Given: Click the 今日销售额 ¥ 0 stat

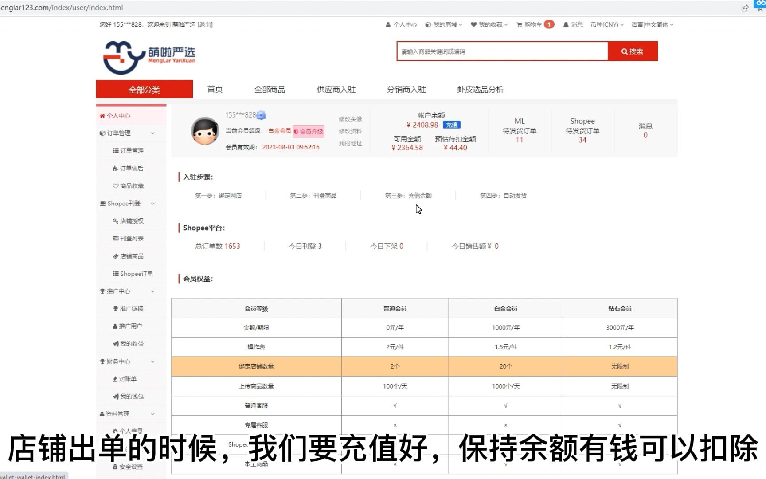Looking at the screenshot, I should 475,246.
